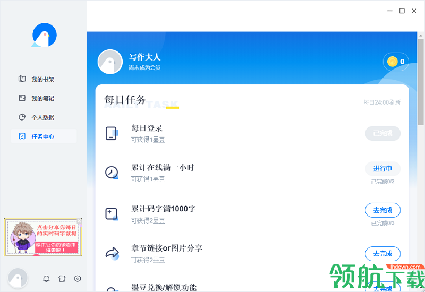Screen dimensions: 425x292
Task: Open 我的笔记 in the sidebar
Action: [44, 98]
